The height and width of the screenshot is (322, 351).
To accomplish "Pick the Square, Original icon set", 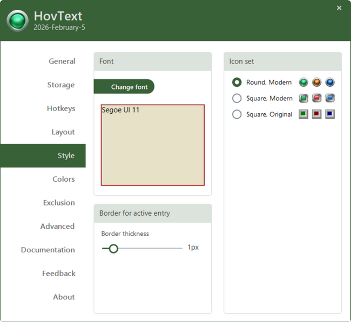I will [237, 114].
